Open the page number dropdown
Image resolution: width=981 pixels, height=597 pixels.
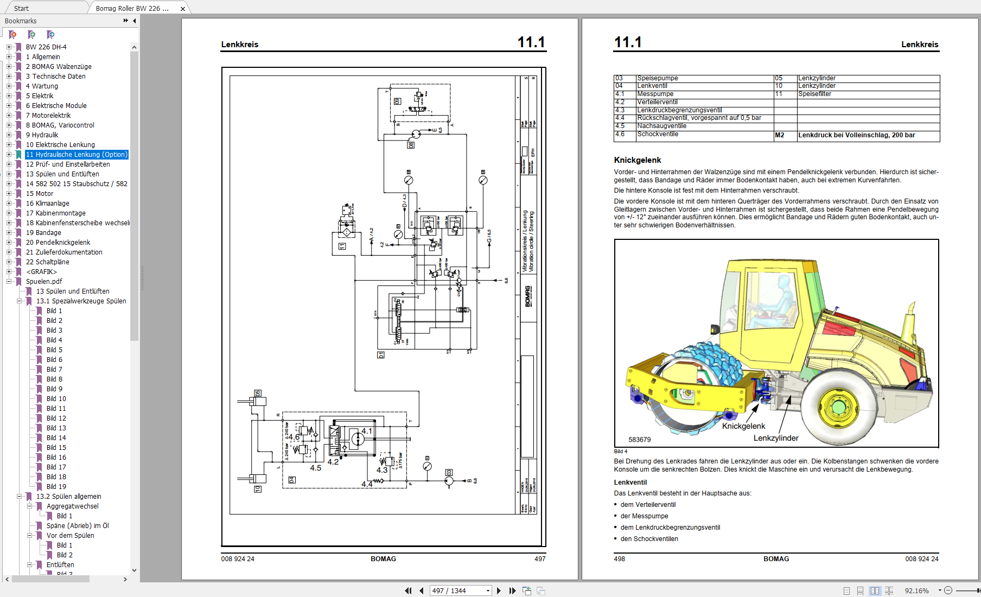click(x=488, y=590)
